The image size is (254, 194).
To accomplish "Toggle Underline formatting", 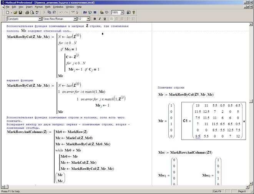I will point(105,18).
